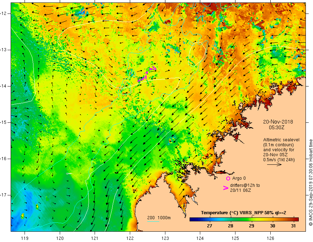
Task: Click the longitude axis label 125
Action: pos(235,238)
